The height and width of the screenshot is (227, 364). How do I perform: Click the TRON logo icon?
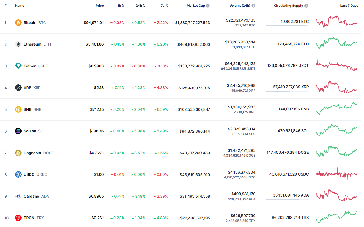click(x=18, y=218)
